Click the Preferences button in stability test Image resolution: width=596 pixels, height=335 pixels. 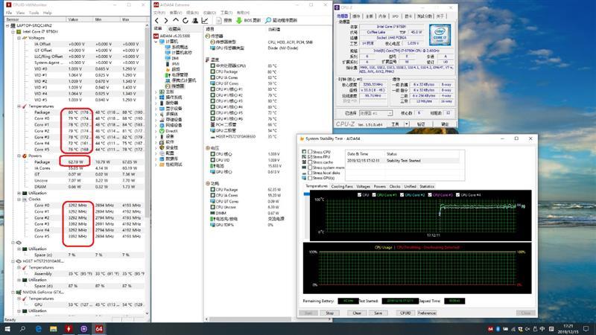coord(427,313)
